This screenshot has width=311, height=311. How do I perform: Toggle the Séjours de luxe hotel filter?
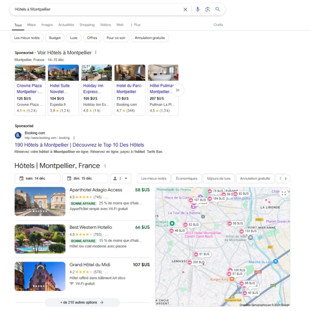tap(219, 178)
